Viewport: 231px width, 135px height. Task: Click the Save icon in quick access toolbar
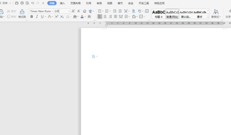17,3
